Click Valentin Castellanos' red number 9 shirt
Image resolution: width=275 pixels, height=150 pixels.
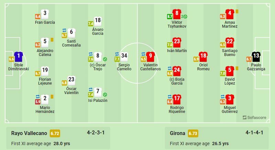[151, 56]
